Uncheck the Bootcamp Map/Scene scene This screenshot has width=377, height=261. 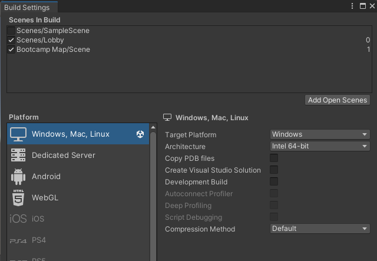point(11,49)
